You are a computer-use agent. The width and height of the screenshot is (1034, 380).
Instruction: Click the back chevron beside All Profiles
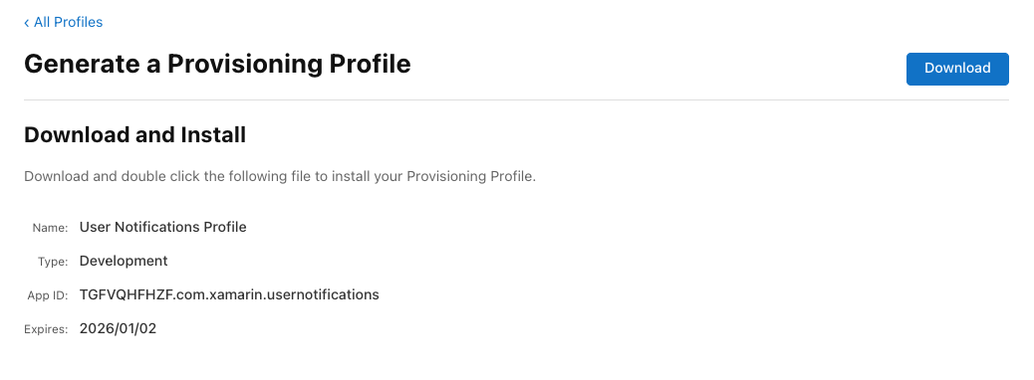26,23
